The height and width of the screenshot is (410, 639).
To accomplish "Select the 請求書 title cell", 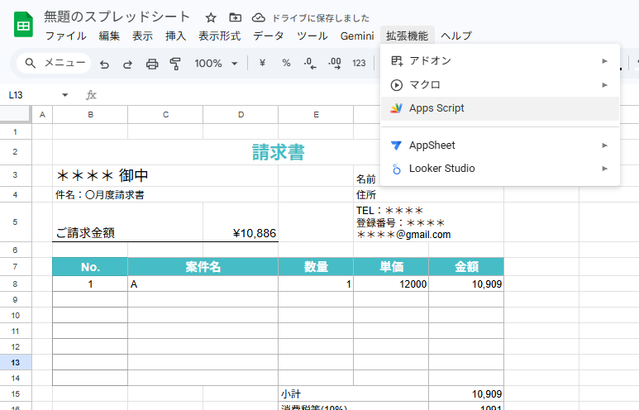I will coord(278,152).
